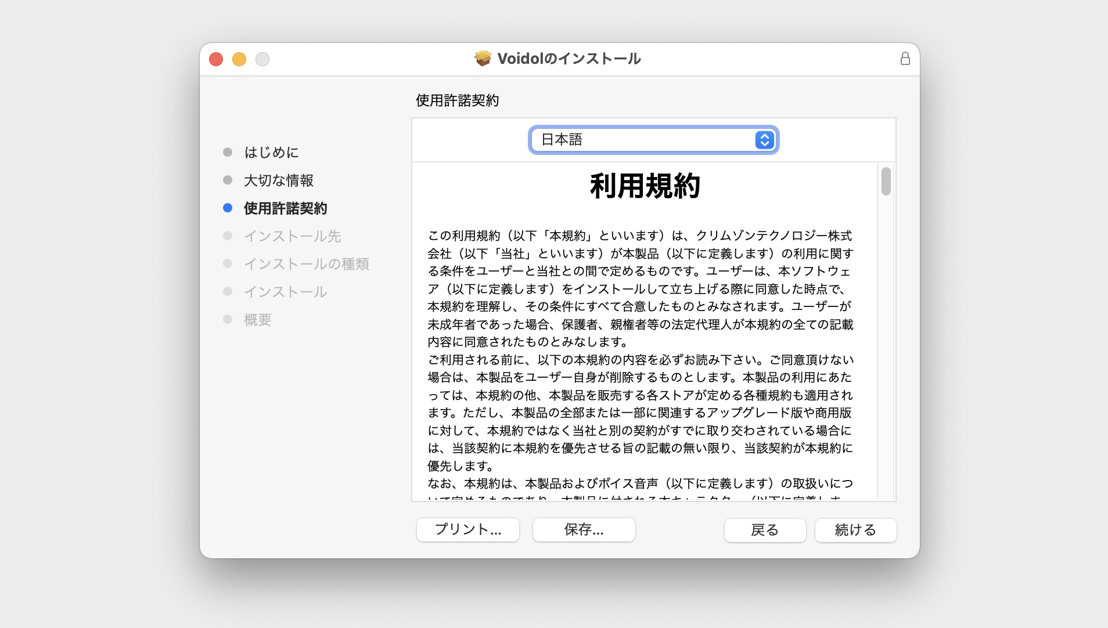Click the lock icon in title bar
The height and width of the screenshot is (628, 1108).
click(x=905, y=59)
